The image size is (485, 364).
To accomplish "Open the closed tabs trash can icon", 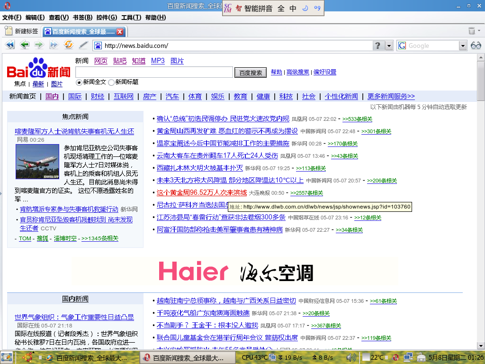I will pyautogui.click(x=472, y=31).
